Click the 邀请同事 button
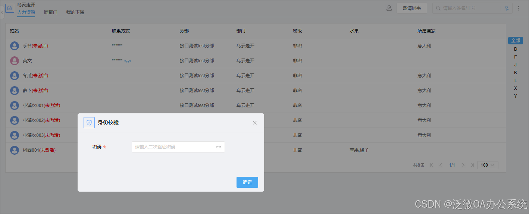The width and height of the screenshot is (529, 214). pos(412,8)
